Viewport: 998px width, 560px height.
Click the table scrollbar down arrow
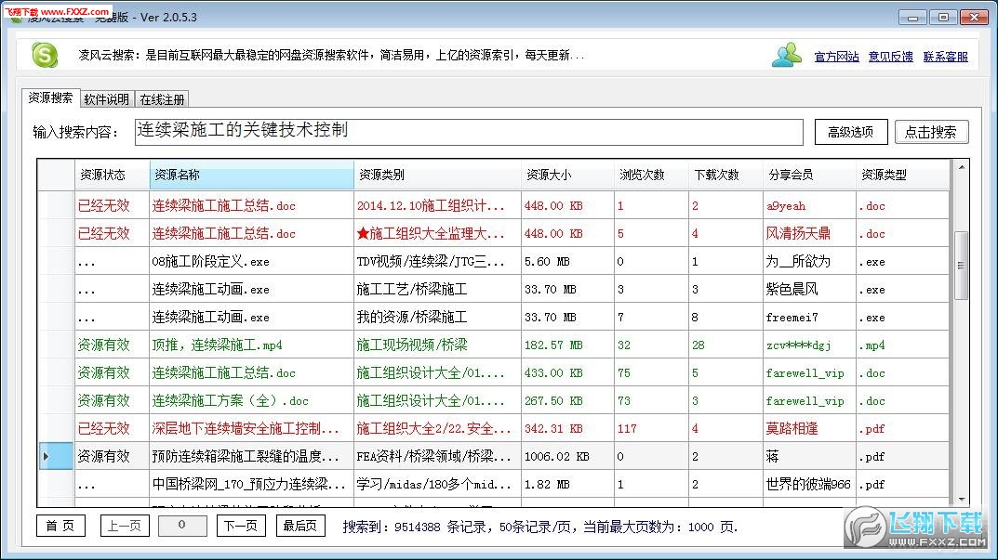961,500
